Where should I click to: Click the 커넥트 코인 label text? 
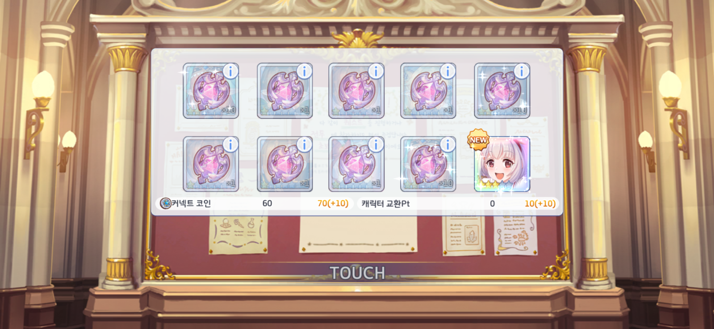pyautogui.click(x=191, y=203)
